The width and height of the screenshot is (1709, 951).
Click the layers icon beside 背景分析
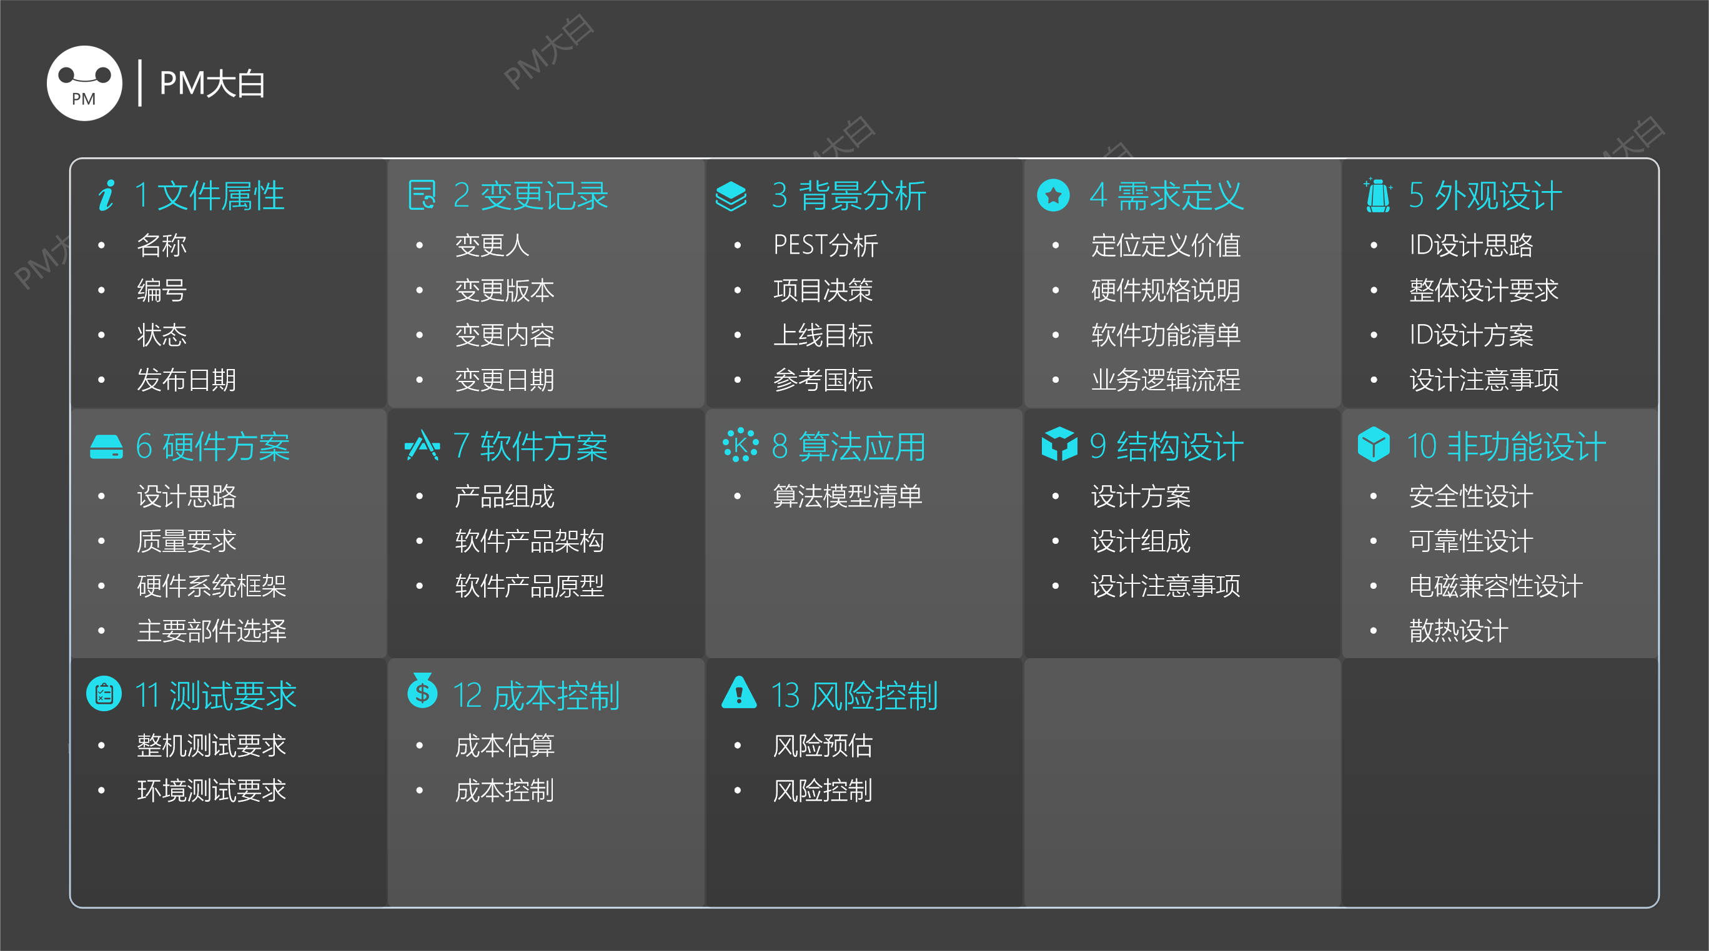pyautogui.click(x=731, y=195)
